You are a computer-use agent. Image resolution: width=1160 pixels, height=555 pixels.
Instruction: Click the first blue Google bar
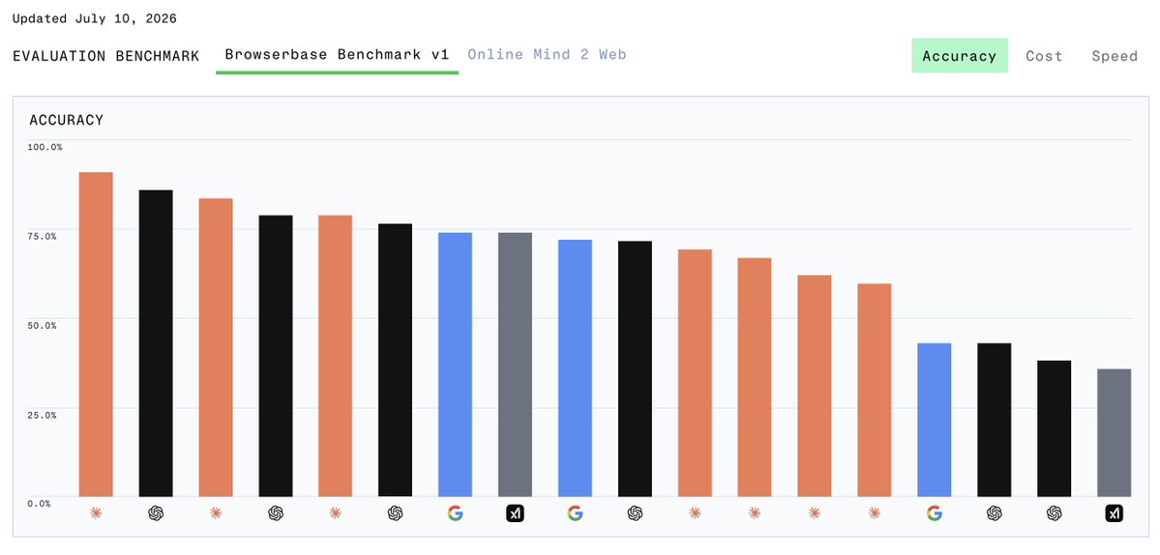click(455, 365)
